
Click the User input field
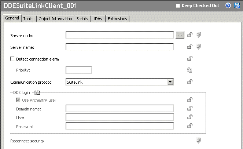pos(119,117)
